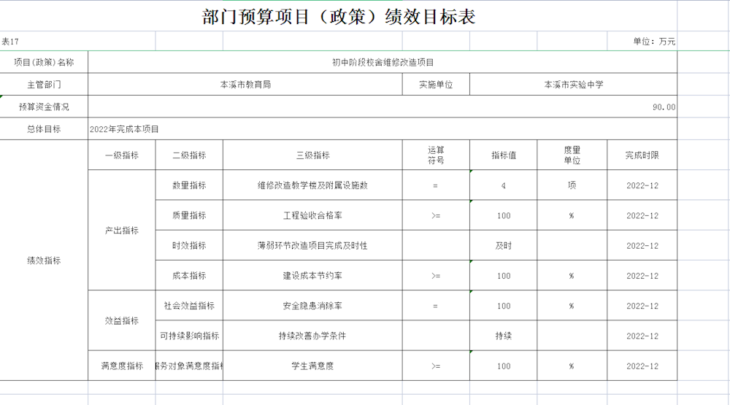The height and width of the screenshot is (405, 730).
Task: Select the 本溪市实验中学 cell
Action: [574, 85]
